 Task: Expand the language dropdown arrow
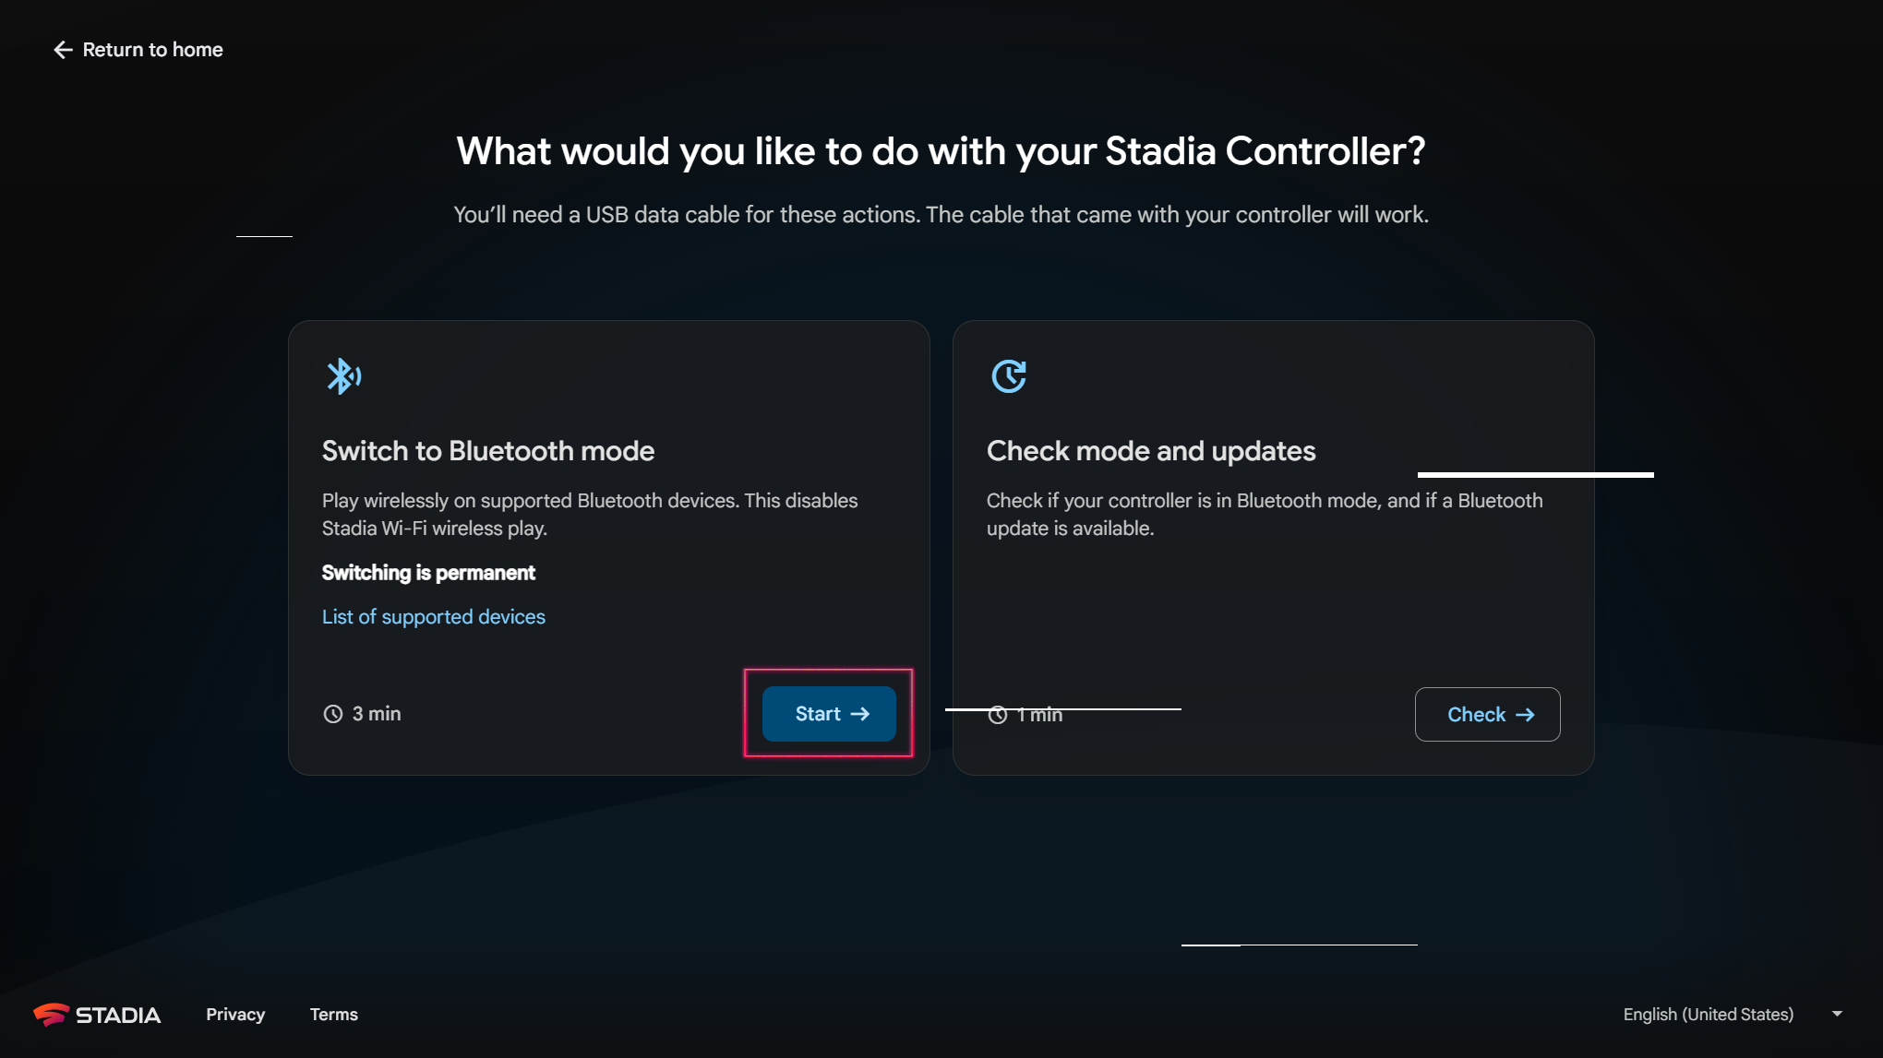coord(1837,1014)
